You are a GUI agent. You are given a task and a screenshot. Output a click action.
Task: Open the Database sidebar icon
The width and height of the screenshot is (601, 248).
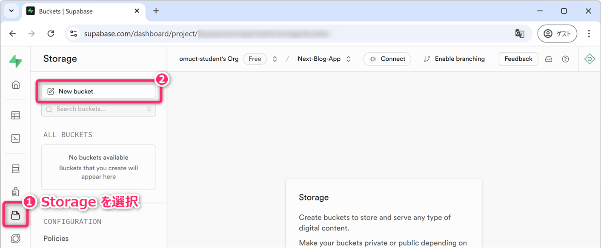coord(16,169)
